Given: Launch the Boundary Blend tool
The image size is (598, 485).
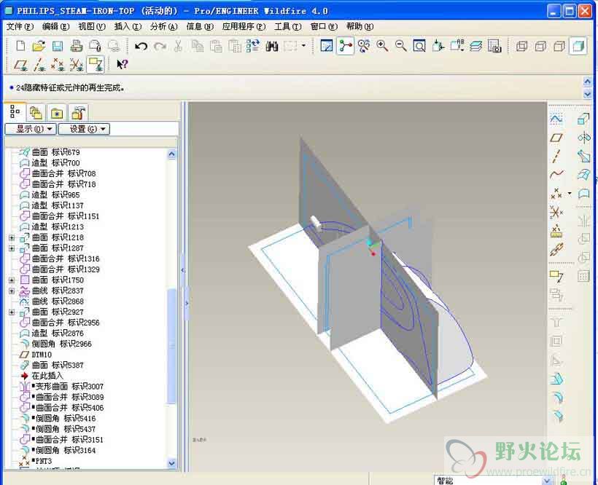Looking at the screenshot, I should pyautogui.click(x=583, y=175).
